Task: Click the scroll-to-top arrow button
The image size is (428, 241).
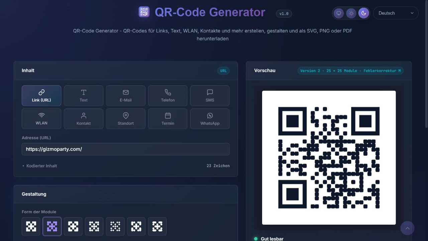Action: tap(408, 228)
